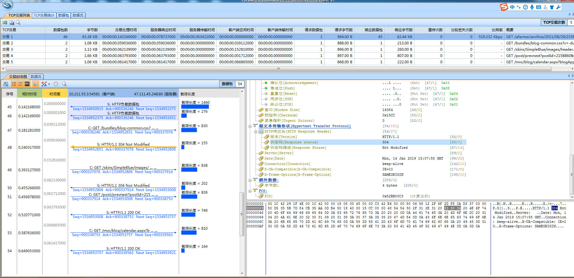This screenshot has width=574, height=278.
Task: Sort by 响应字节数 column header
Action: pyautogui.click(x=399, y=30)
